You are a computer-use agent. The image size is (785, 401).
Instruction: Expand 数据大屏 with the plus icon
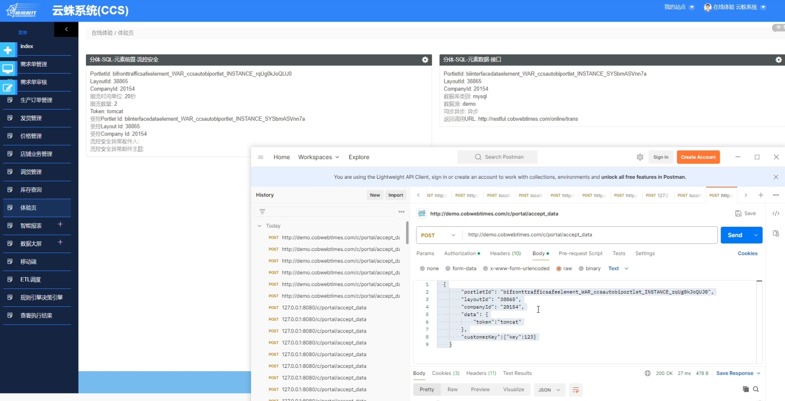click(x=60, y=242)
